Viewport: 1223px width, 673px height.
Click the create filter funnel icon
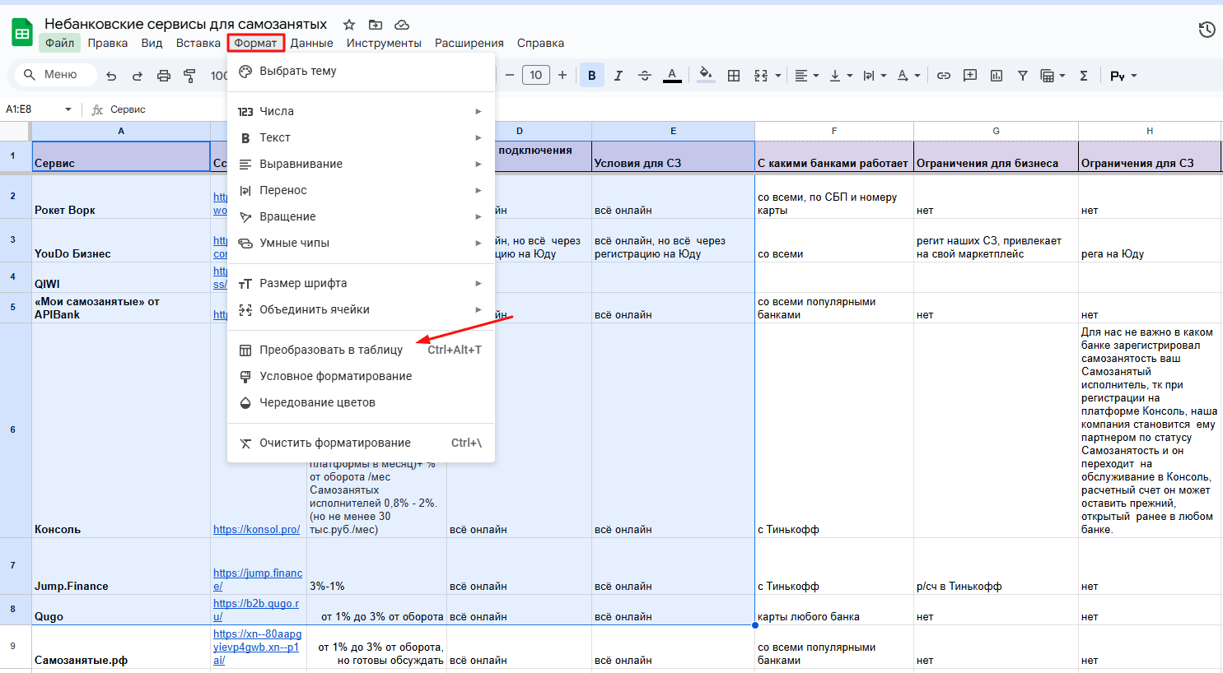tap(1022, 76)
